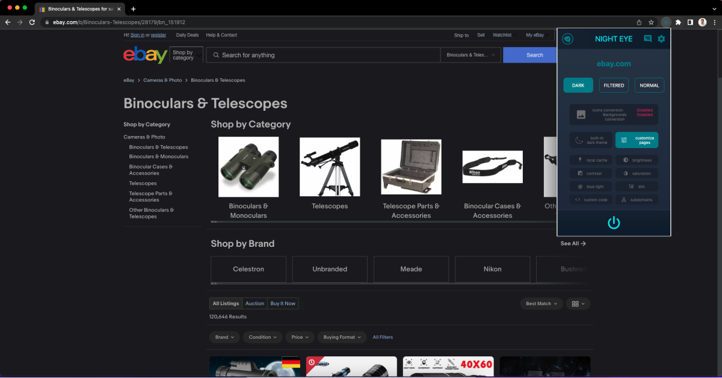Image resolution: width=722 pixels, height=378 pixels.
Task: Go forward in browser history
Action: [x=20, y=22]
